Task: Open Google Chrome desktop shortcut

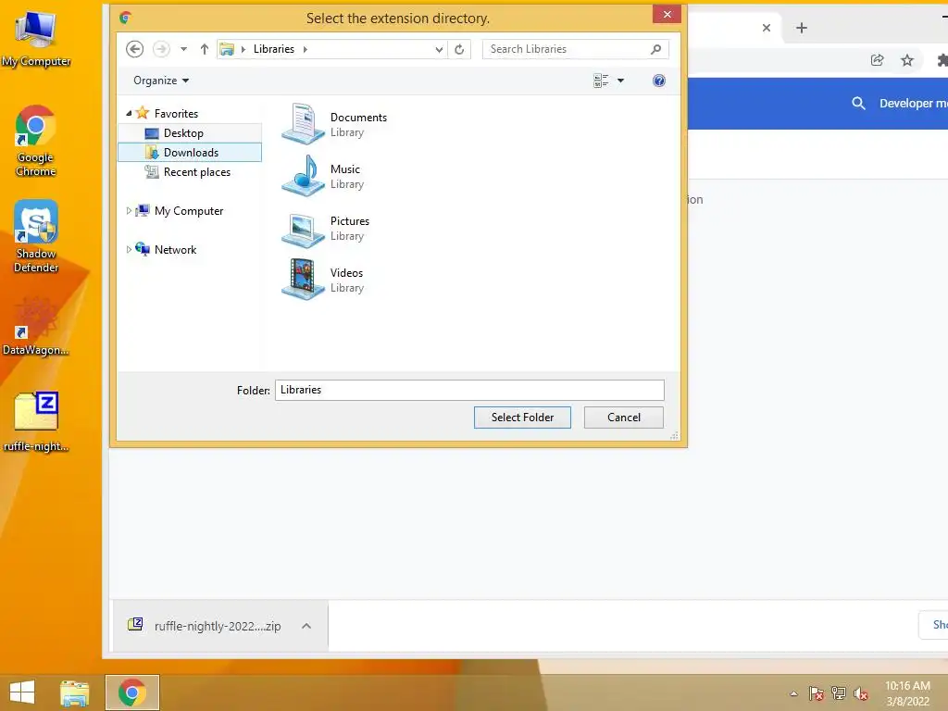Action: click(36, 142)
